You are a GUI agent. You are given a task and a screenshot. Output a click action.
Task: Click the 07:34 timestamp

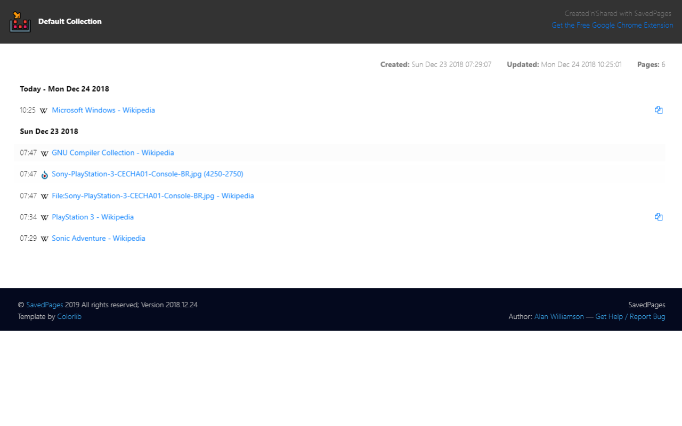[x=28, y=217]
